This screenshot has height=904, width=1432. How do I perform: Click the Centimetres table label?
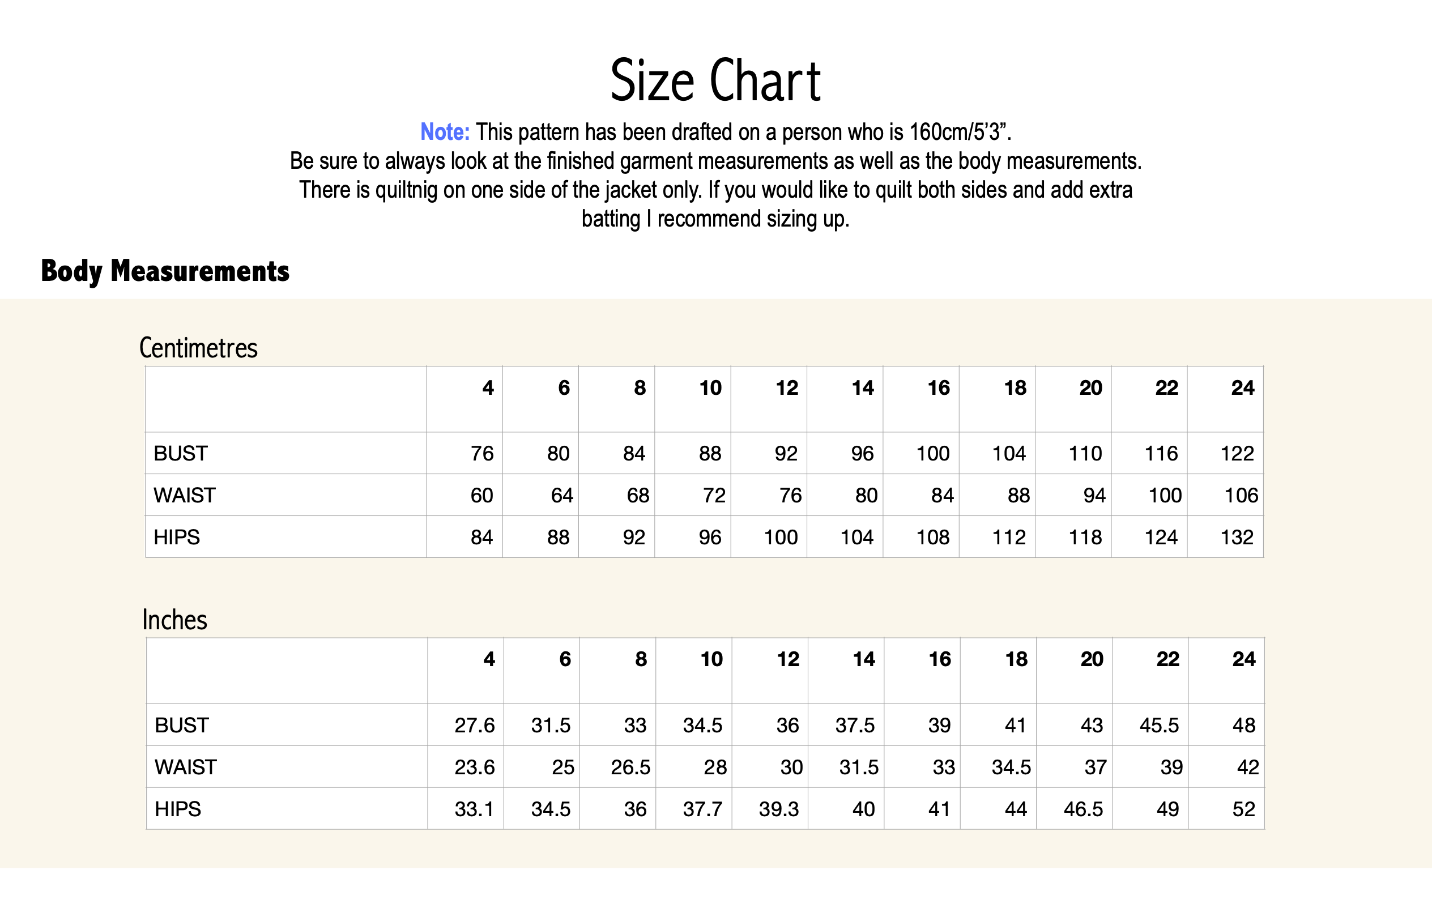click(x=198, y=348)
